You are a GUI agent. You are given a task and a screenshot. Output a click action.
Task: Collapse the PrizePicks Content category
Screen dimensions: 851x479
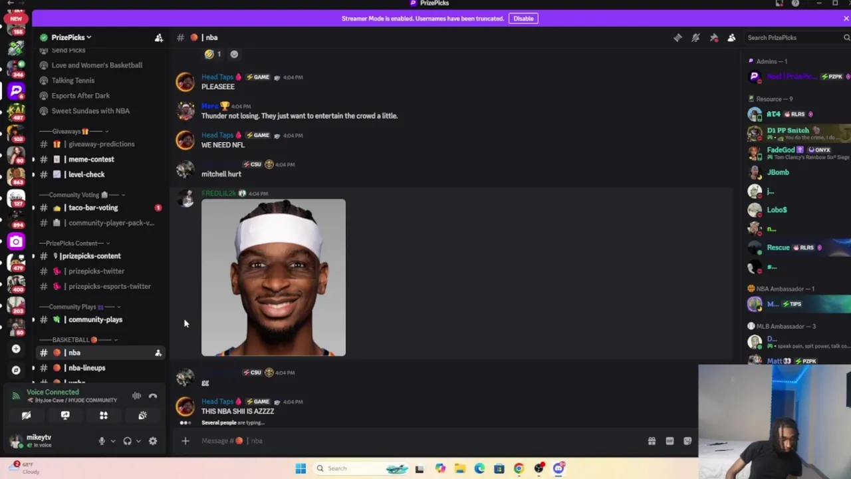[74, 243]
